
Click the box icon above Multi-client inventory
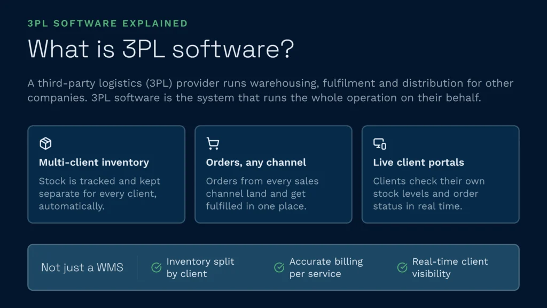45,143
